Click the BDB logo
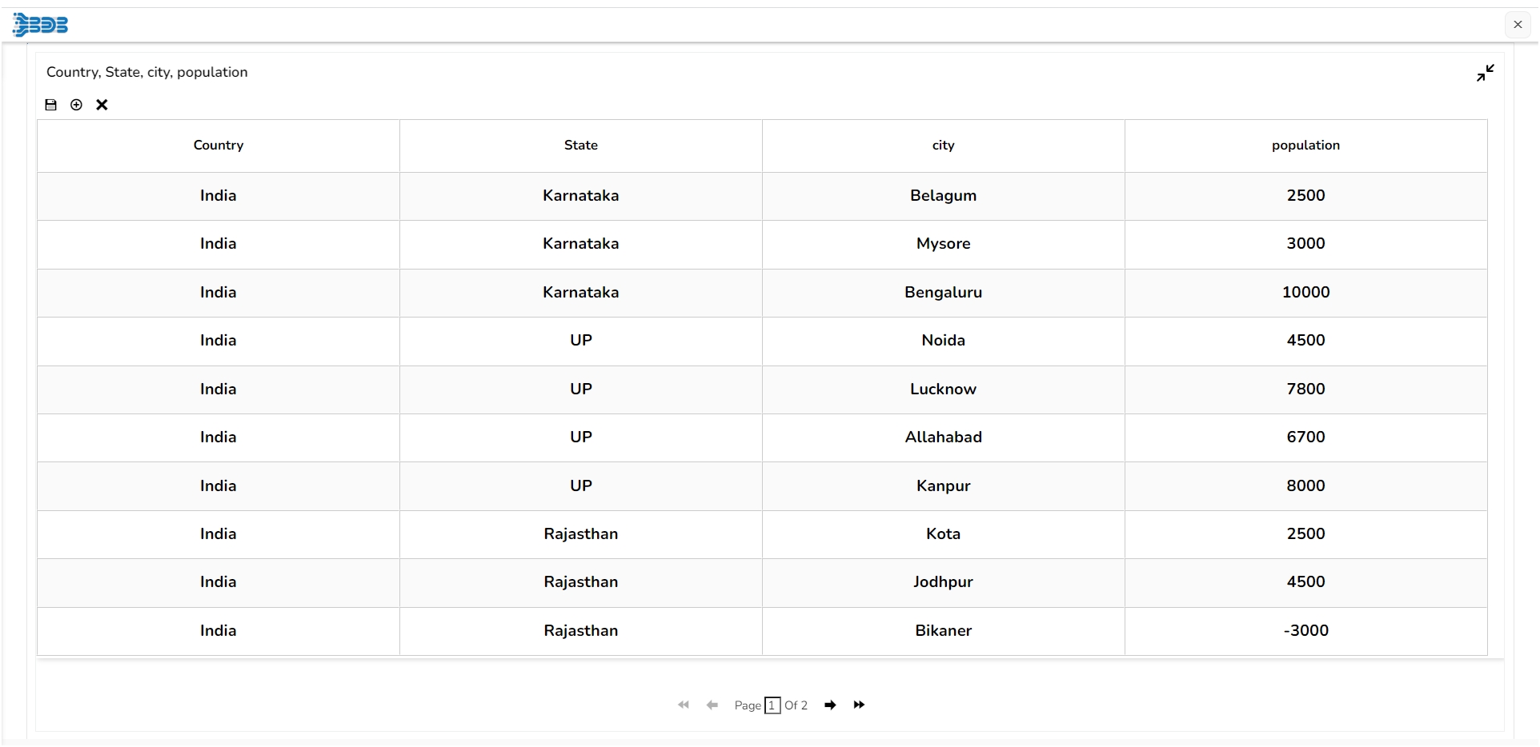Screen dimensions: 1540x747 click(x=41, y=25)
